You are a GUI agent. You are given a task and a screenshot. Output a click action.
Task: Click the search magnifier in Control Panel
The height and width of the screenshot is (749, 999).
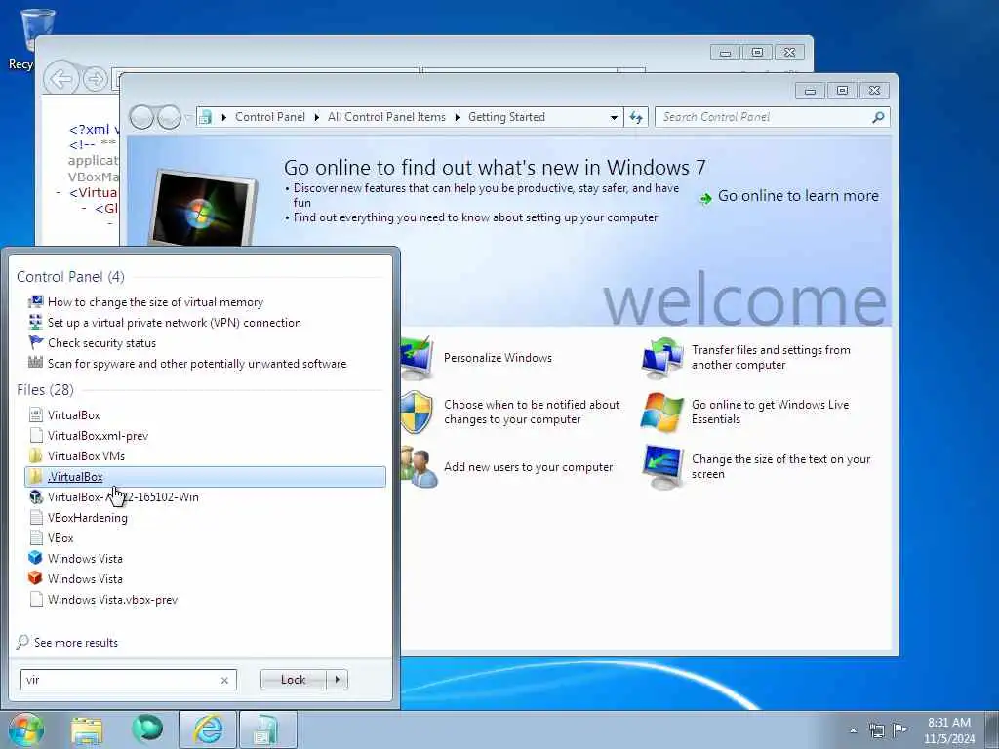(878, 117)
